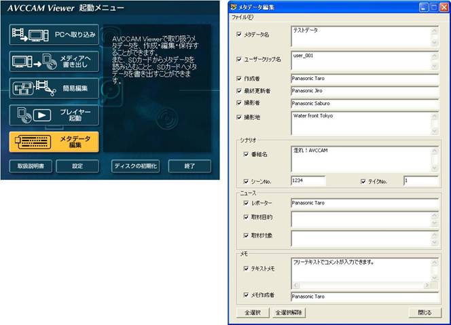Screen dimensions: 451x325
Task: Click down arrow of 番組名 scrollbar
Action: (x=434, y=168)
